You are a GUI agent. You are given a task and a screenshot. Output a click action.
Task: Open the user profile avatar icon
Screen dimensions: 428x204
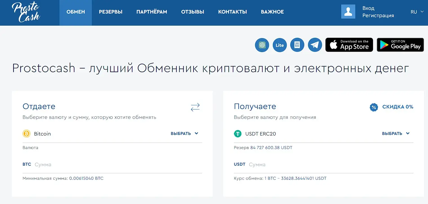coord(348,12)
